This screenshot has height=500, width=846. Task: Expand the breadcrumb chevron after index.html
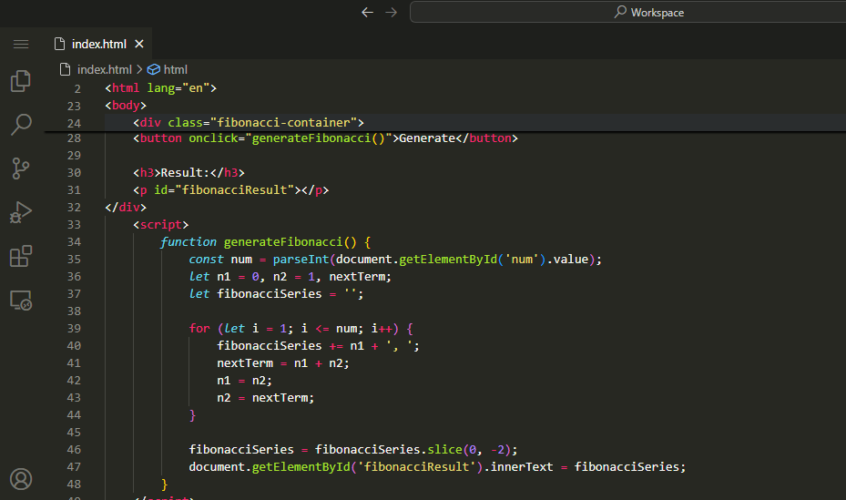click(139, 69)
